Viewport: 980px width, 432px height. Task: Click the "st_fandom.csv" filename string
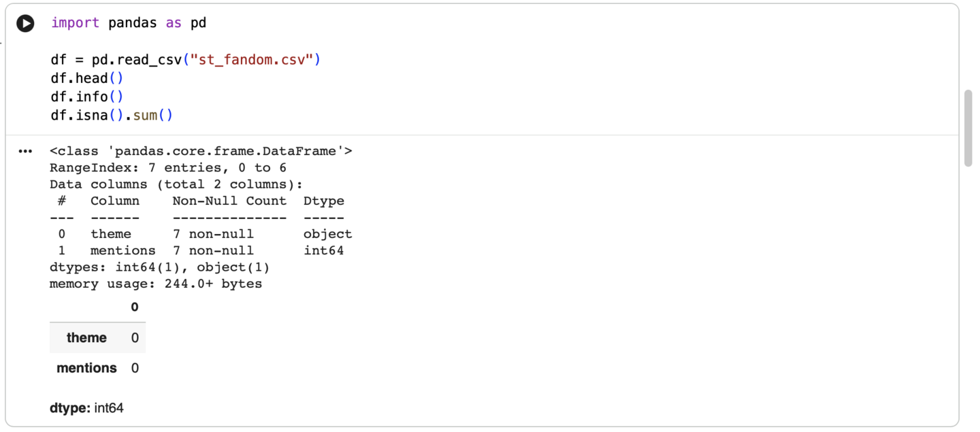(252, 60)
